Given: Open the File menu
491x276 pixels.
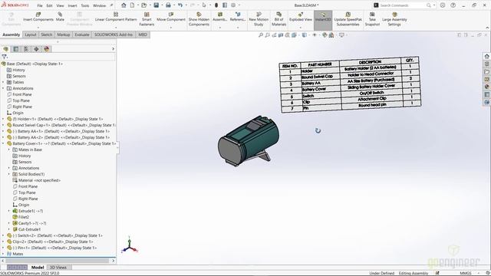Looking at the screenshot, I should 40,5.
